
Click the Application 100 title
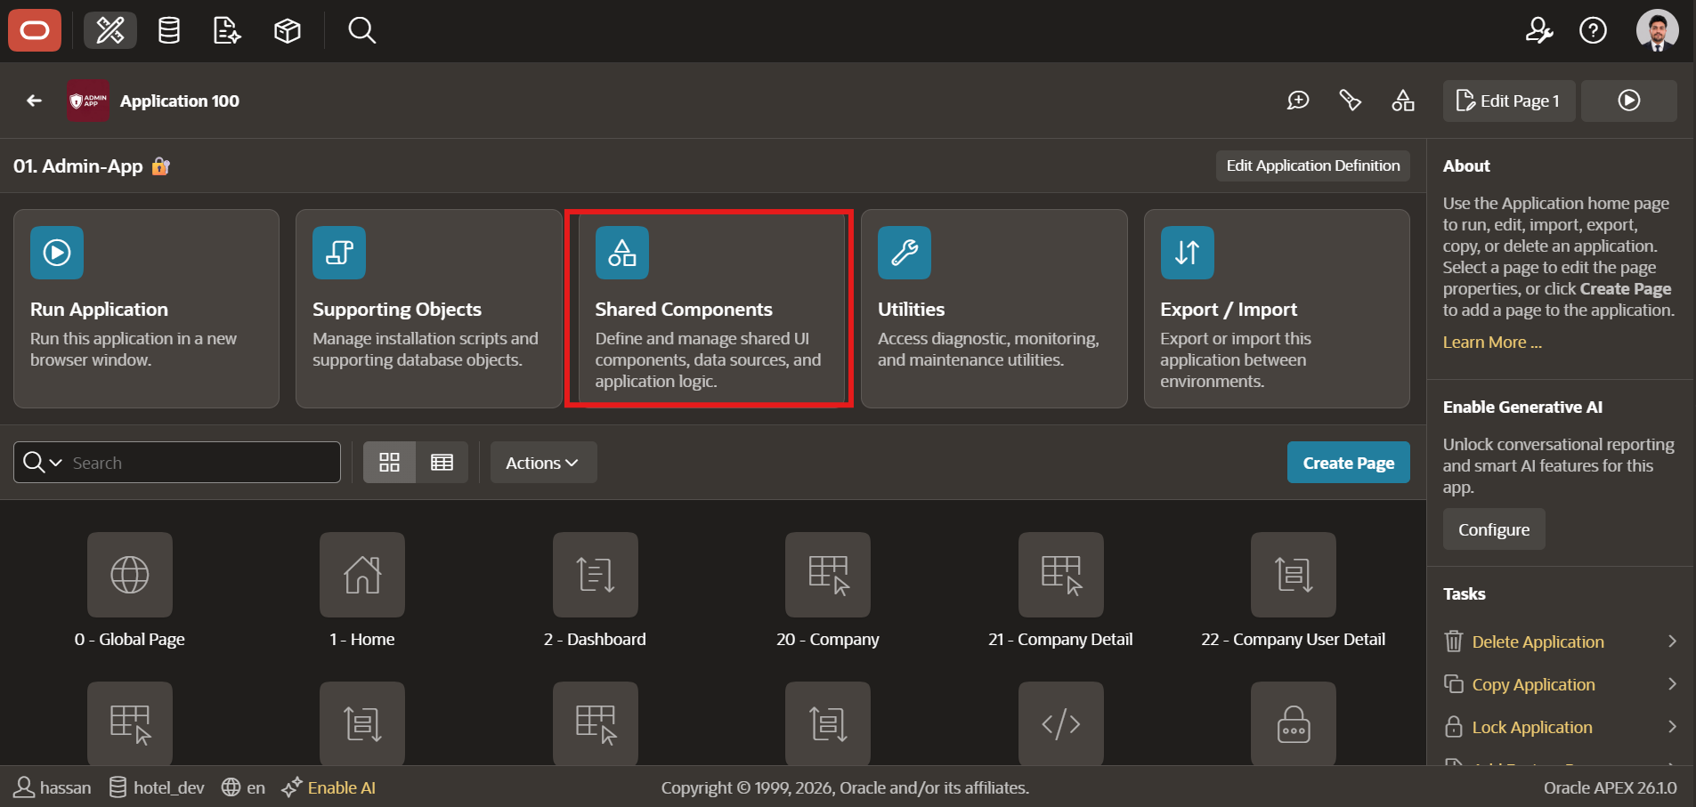180,101
